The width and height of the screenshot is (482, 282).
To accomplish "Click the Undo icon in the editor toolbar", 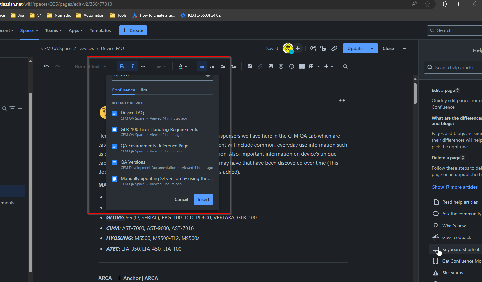I will (46, 66).
